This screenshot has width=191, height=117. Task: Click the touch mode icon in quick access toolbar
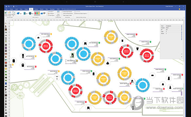coord(14,6)
